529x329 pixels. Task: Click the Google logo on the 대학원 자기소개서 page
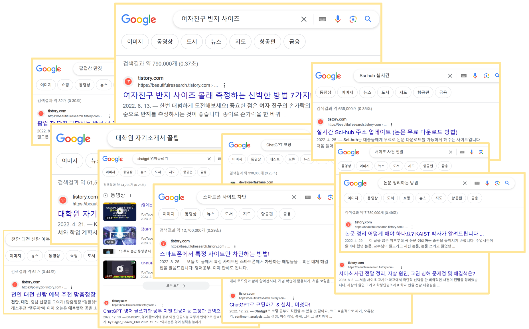73,139
